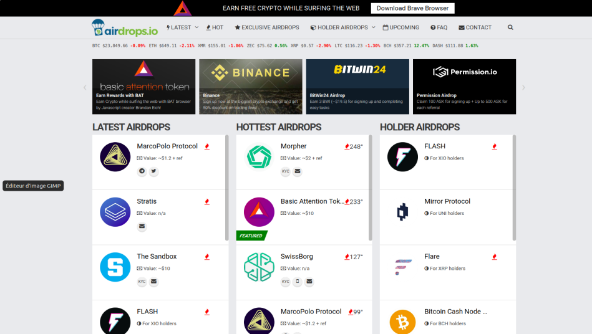
Task: Open Morpher airdrop title link
Action: (x=293, y=146)
